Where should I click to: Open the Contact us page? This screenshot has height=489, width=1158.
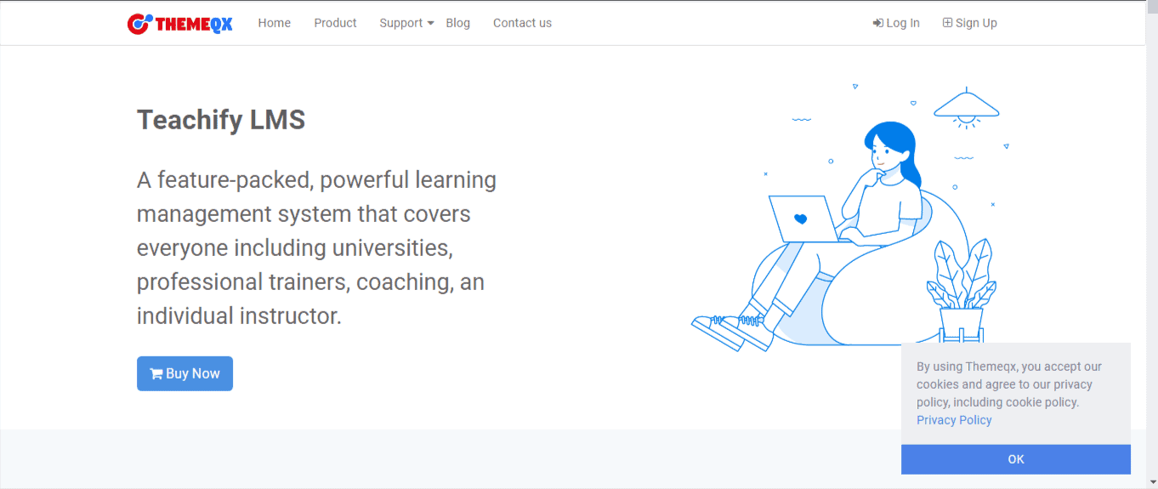pos(522,23)
